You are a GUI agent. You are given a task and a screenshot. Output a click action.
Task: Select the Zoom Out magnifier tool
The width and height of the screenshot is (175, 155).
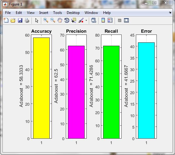[x=53, y=20]
